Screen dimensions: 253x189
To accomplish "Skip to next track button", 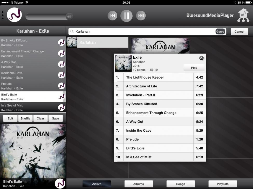I will pyautogui.click(x=141, y=16).
